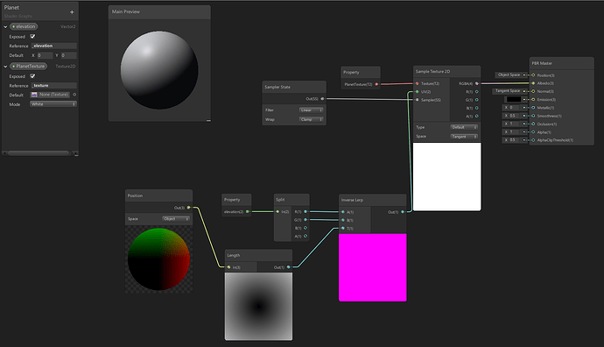Image resolution: width=604 pixels, height=347 pixels.
Task: Select the PlanetTexture property pill
Action: tap(29, 67)
